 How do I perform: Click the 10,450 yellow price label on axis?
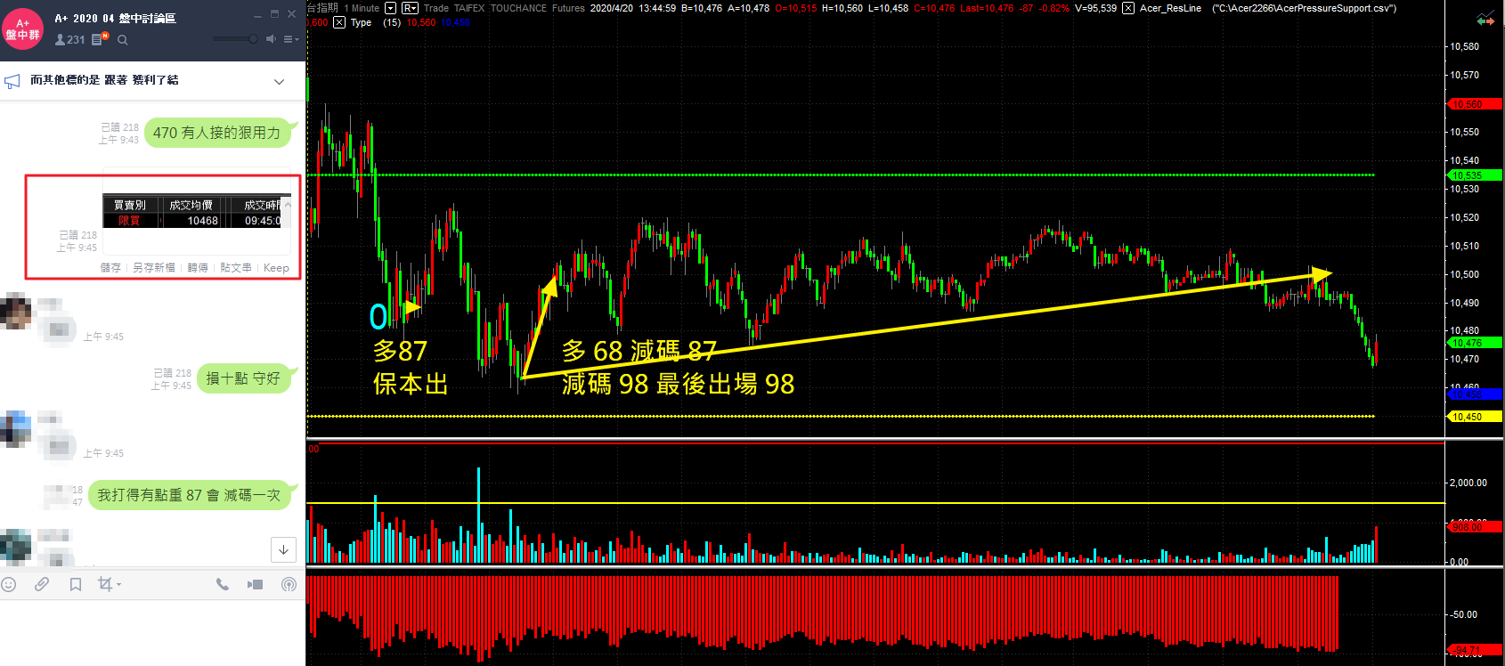(1476, 417)
